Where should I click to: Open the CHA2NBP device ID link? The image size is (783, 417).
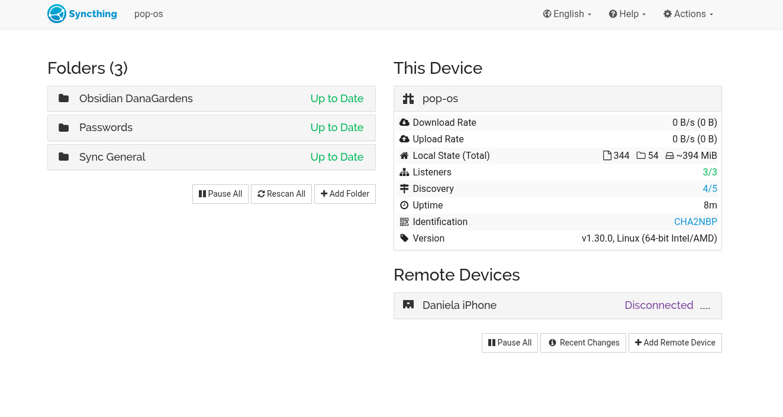[695, 222]
